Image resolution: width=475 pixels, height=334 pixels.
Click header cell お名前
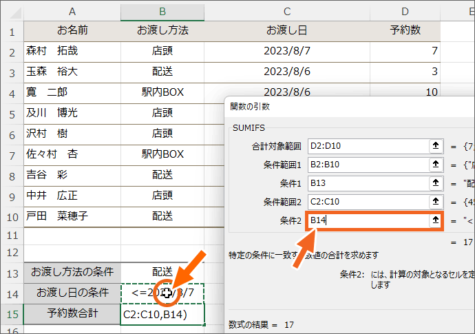[x=72, y=31]
